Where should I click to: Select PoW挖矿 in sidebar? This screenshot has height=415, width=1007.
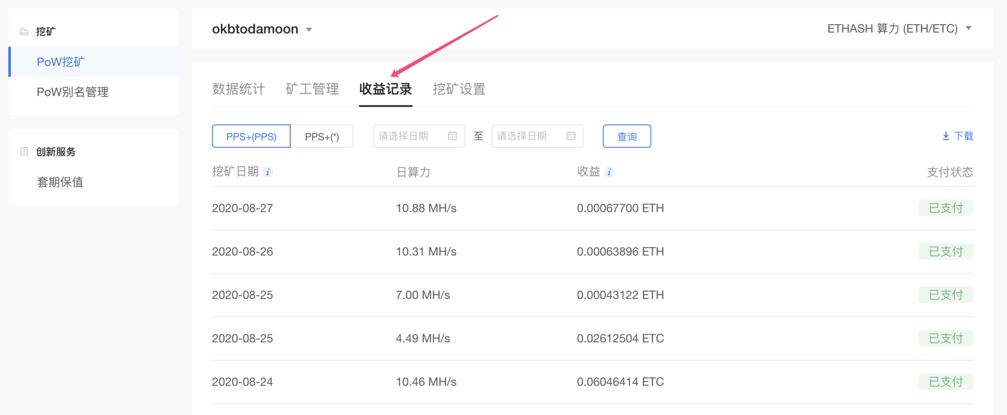93,62
